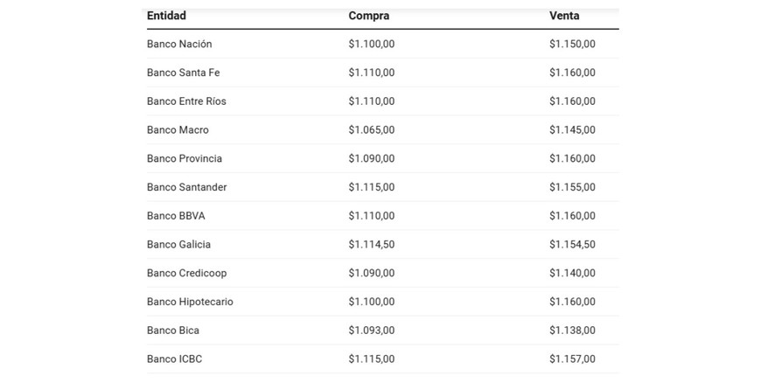Select Banco Galicia entity cell
This screenshot has width=761, height=383.
pyautogui.click(x=178, y=245)
